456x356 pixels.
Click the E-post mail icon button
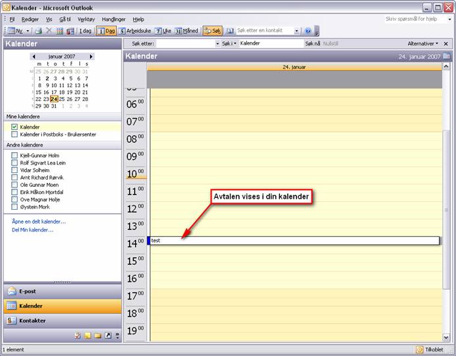(62, 291)
